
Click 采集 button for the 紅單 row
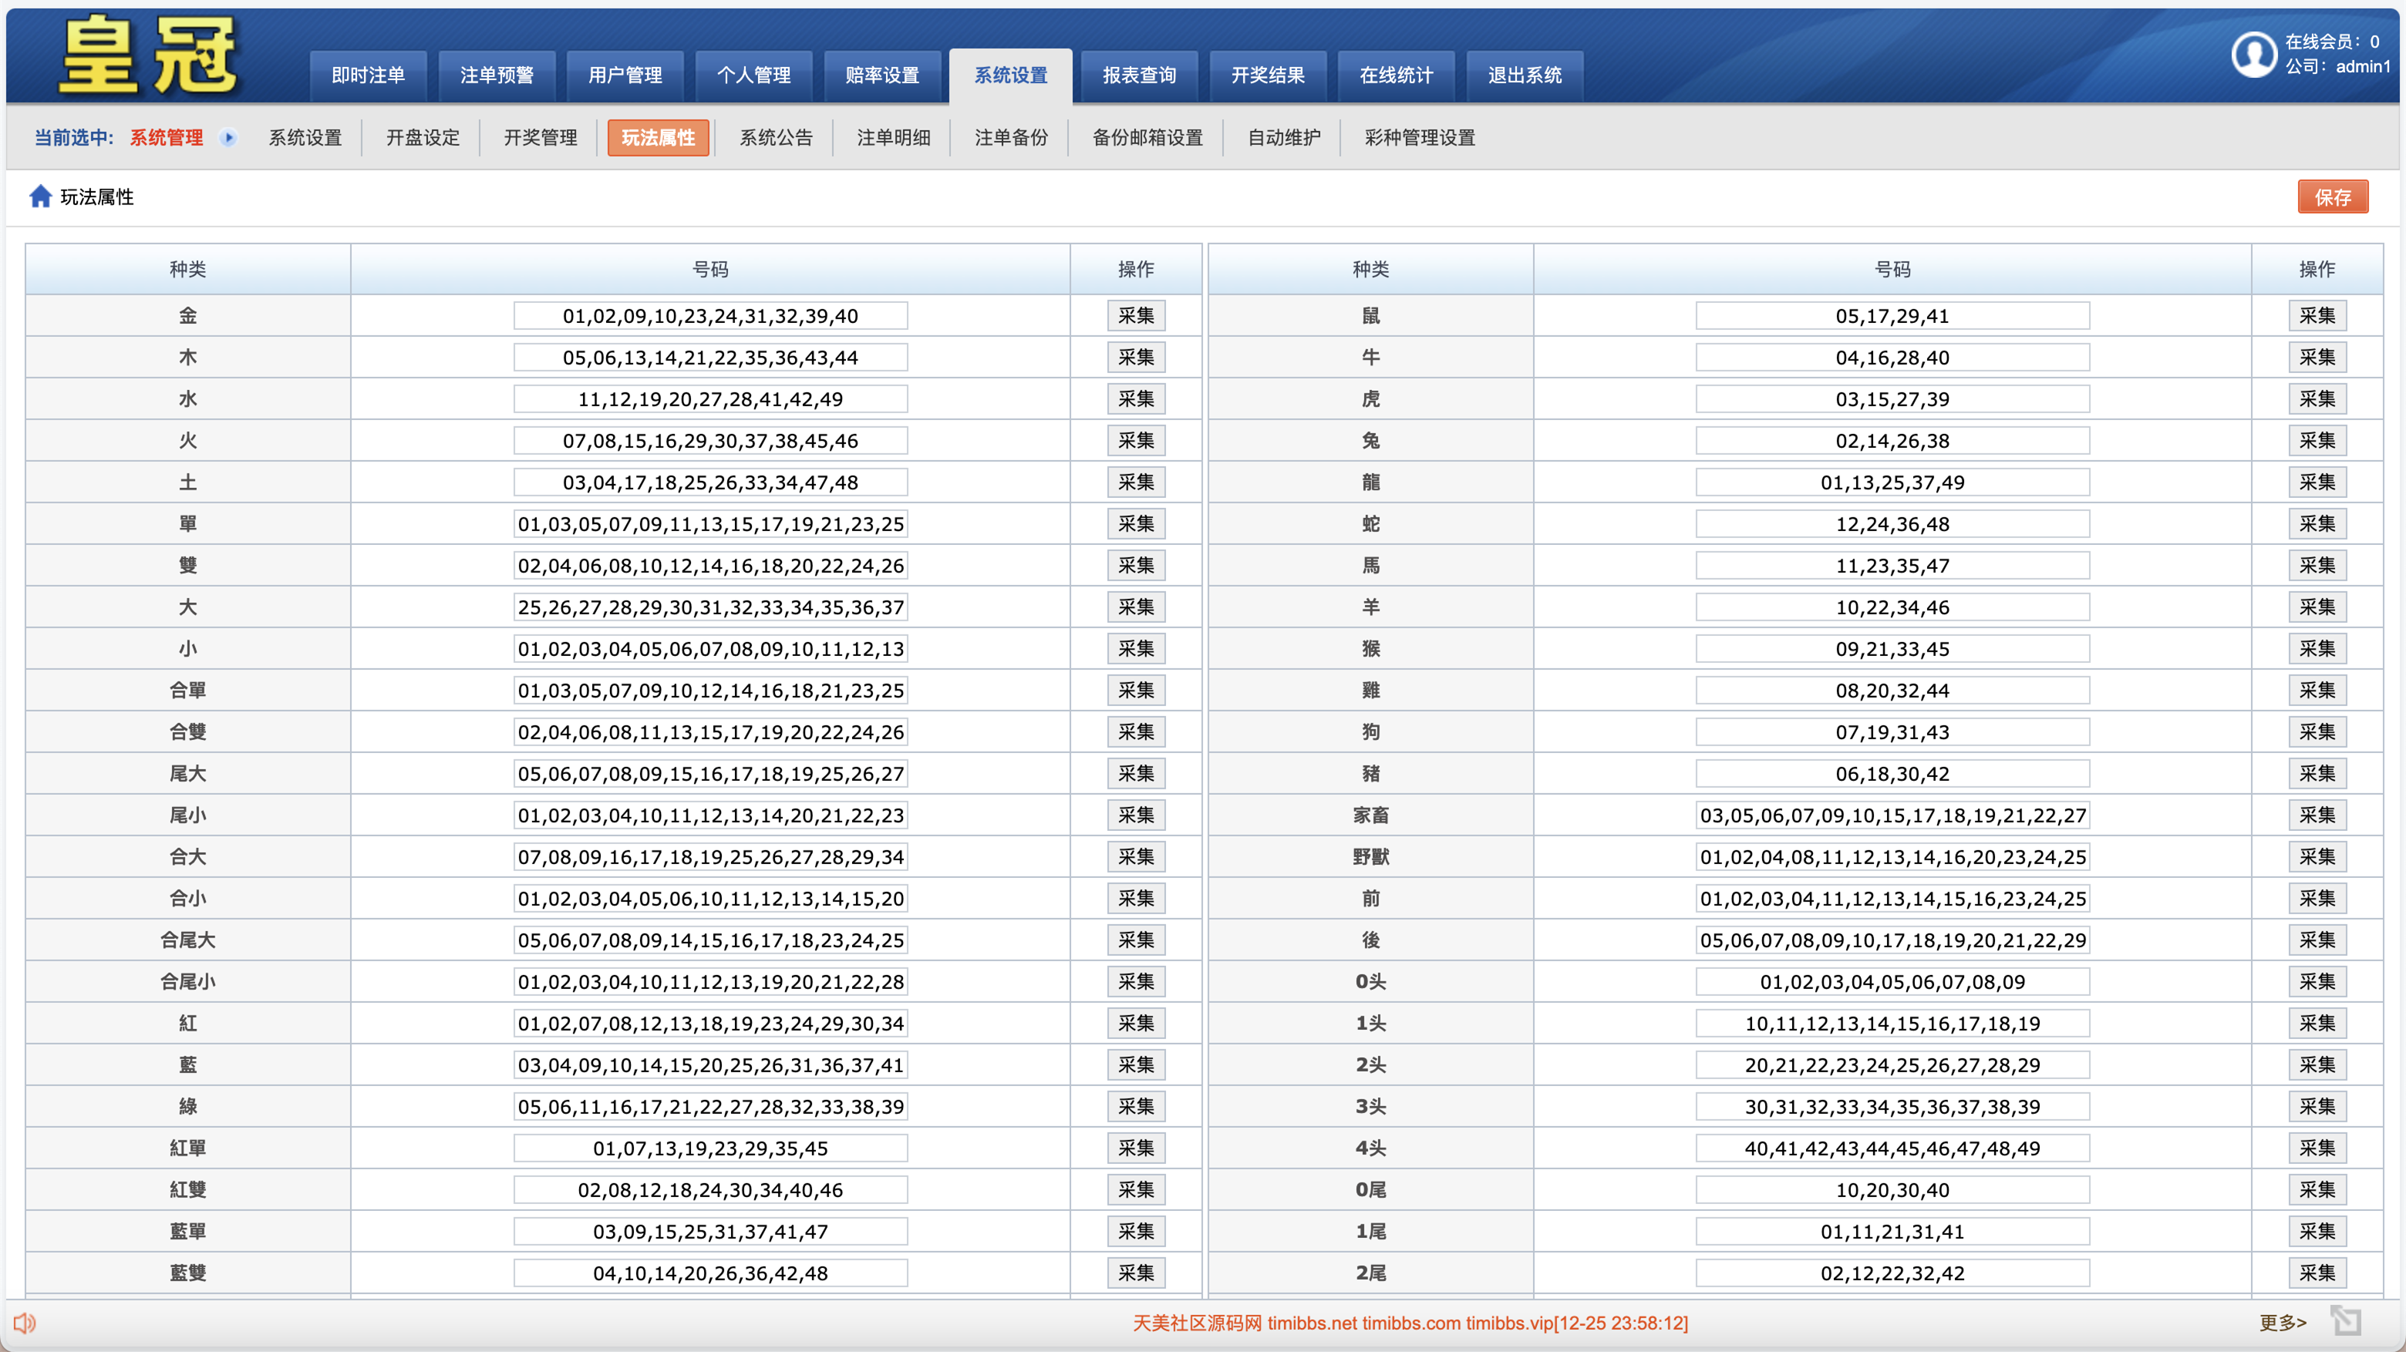click(1136, 1148)
